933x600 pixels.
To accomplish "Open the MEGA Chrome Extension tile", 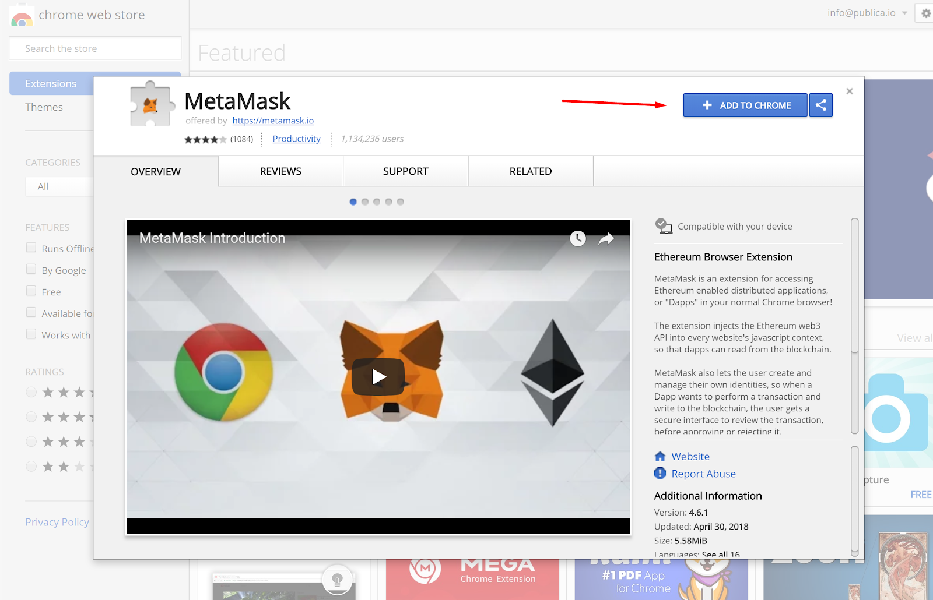I will (x=472, y=580).
